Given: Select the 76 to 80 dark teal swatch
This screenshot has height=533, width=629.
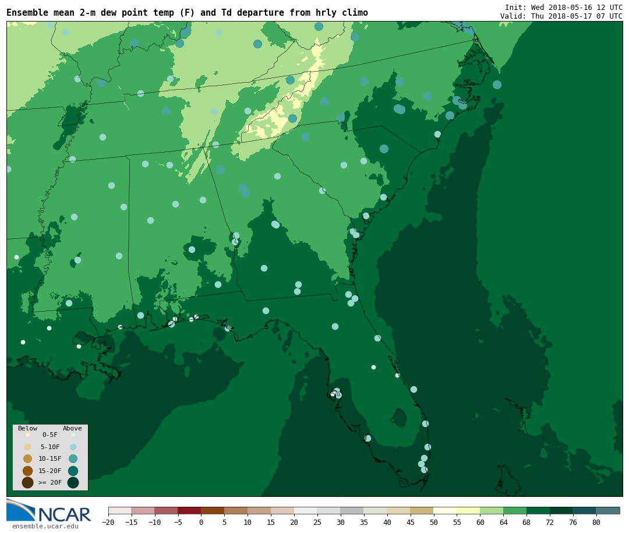Looking at the screenshot, I should click(585, 510).
